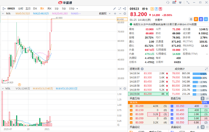Click the 90.91% buy ratio bar

[x=165, y=102]
